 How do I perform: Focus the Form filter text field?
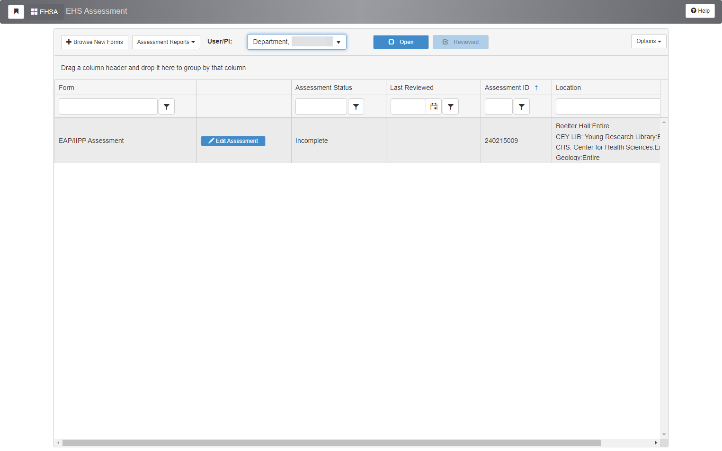tap(108, 107)
